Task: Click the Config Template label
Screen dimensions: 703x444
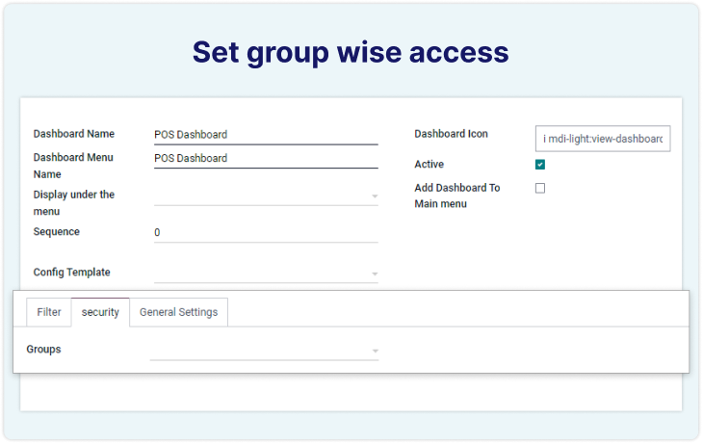Action: (x=72, y=273)
